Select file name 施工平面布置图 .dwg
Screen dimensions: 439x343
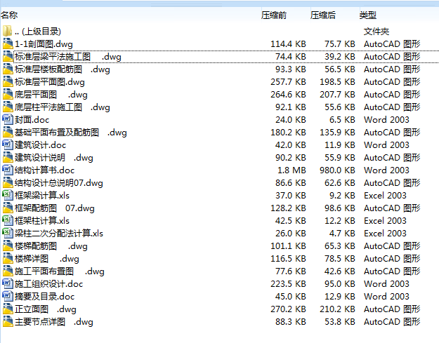[60, 271]
